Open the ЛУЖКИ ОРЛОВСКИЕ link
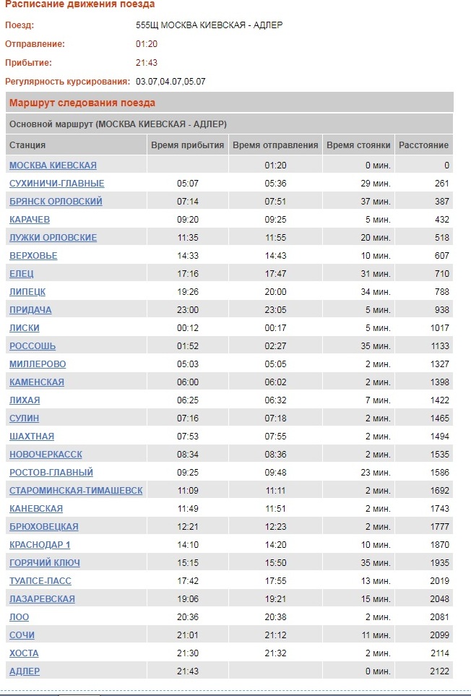471x696 pixels. tap(53, 238)
